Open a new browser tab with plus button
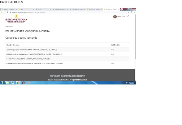This screenshot has height=125, width=182. [122, 9]
